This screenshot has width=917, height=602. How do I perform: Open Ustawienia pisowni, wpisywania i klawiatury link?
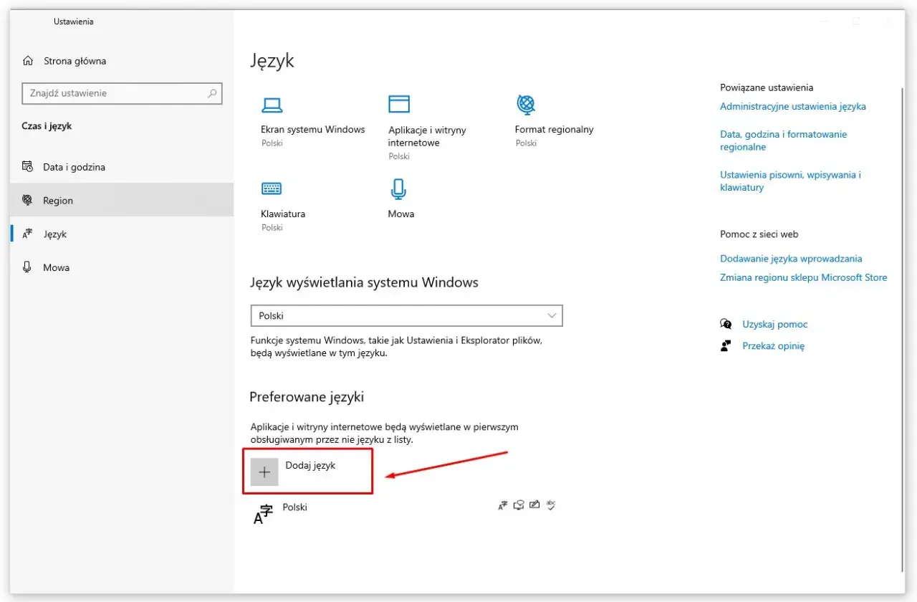tap(790, 181)
